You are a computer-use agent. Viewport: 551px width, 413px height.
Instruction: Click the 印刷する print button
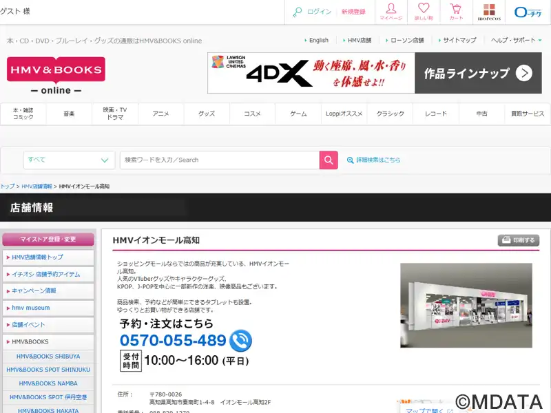click(518, 240)
